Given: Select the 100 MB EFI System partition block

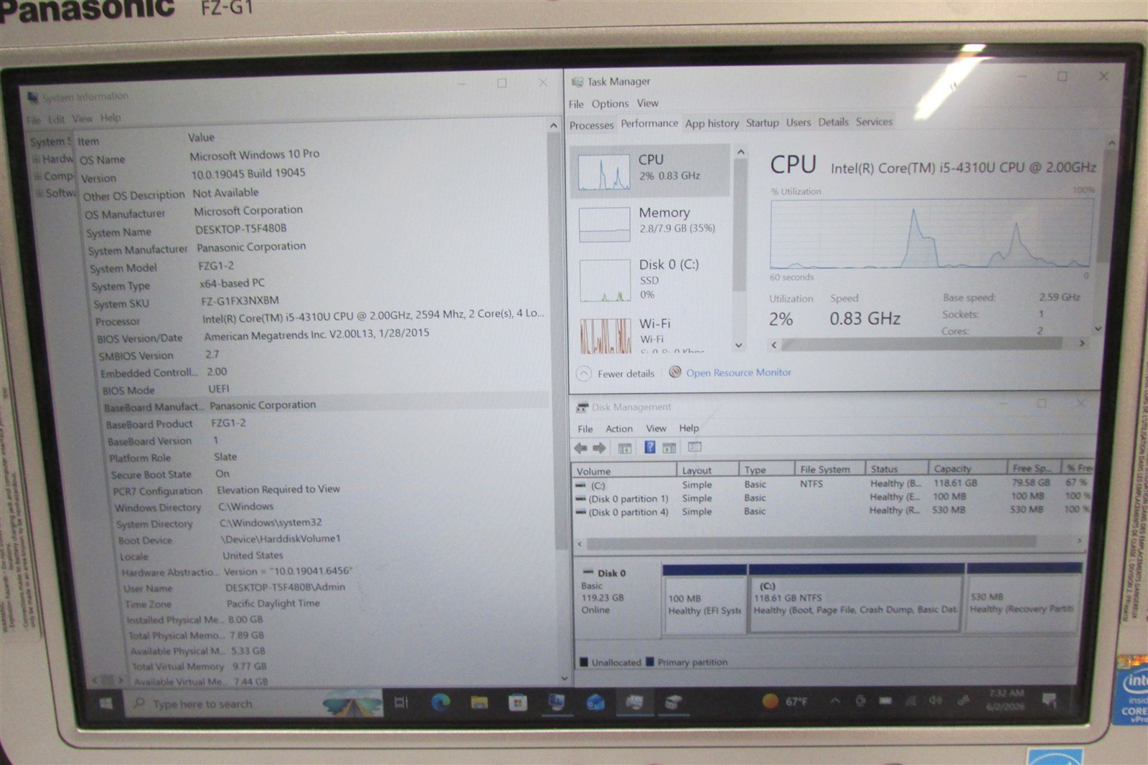Looking at the screenshot, I should click(x=705, y=600).
